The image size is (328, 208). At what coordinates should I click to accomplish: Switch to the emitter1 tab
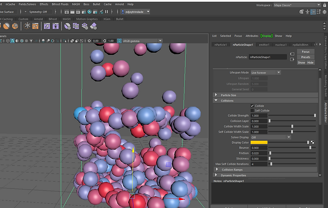(264, 44)
